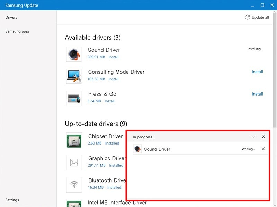Click the Consulting Mode Driver laptop icon
Image resolution: width=277 pixels, height=207 pixels.
tap(74, 76)
